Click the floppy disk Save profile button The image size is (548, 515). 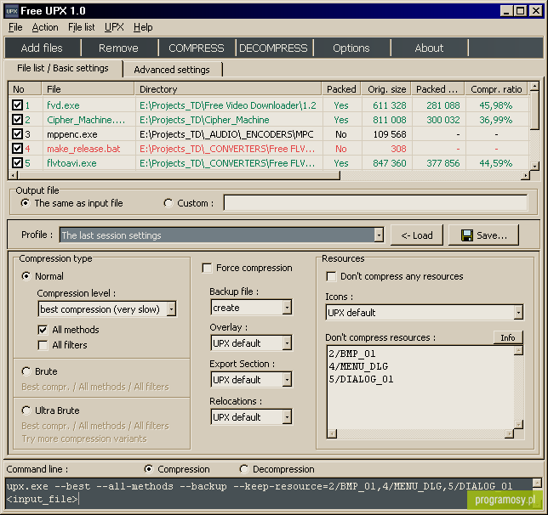[483, 235]
